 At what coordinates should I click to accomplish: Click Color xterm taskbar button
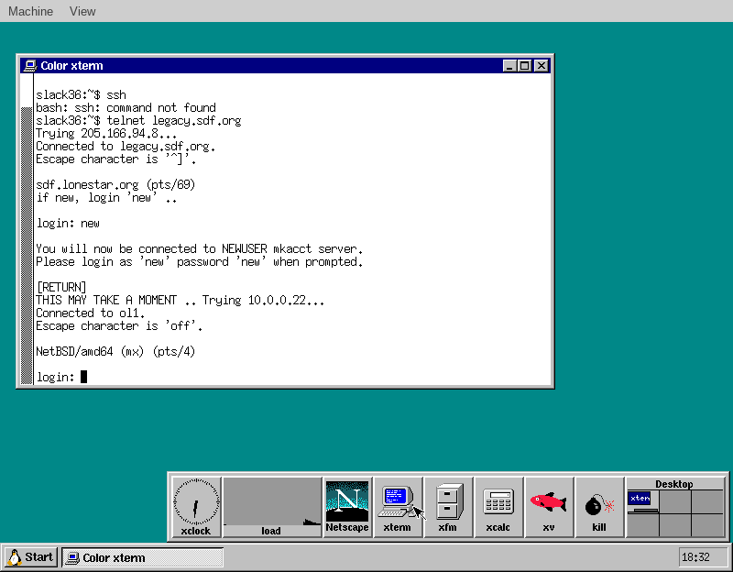142,557
